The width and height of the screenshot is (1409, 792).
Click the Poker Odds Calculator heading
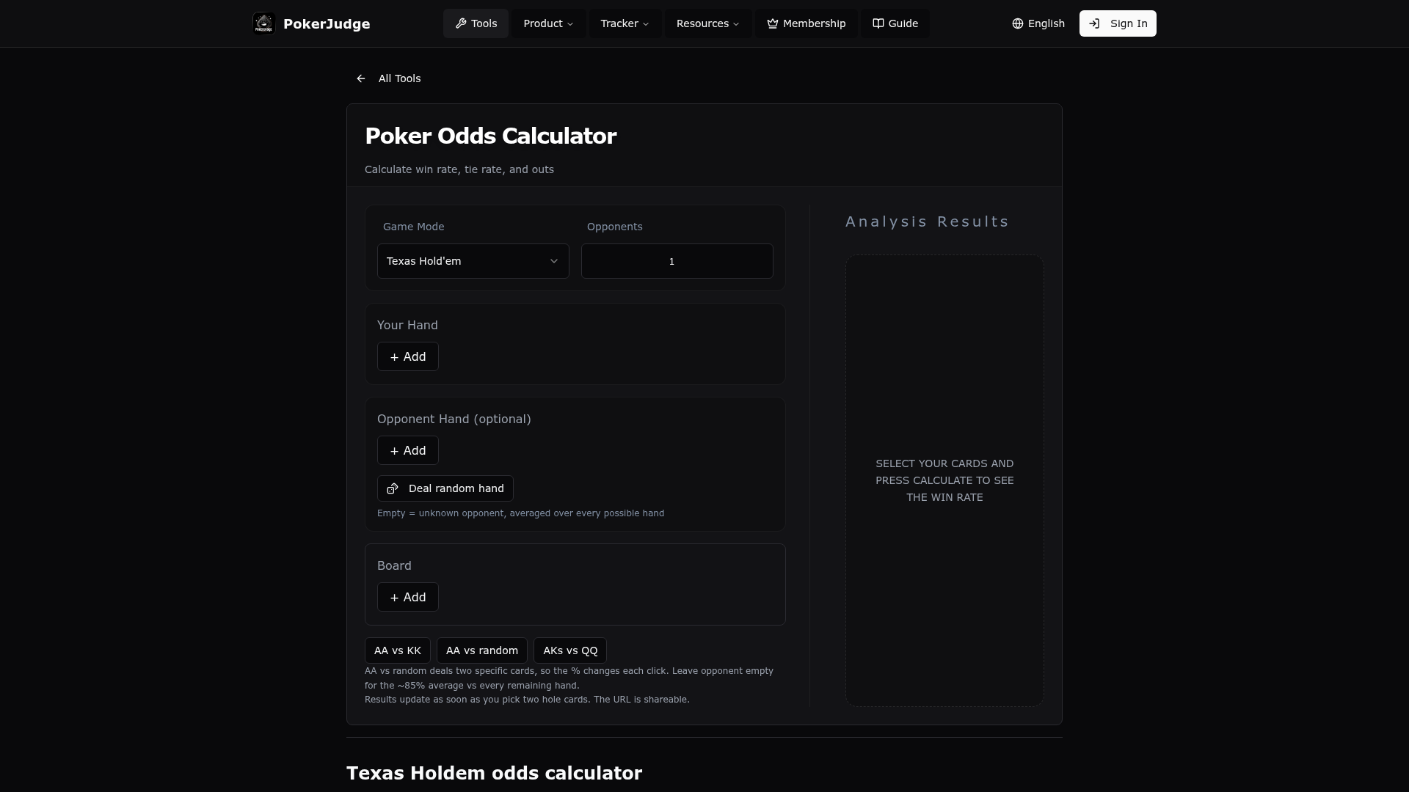coord(491,136)
